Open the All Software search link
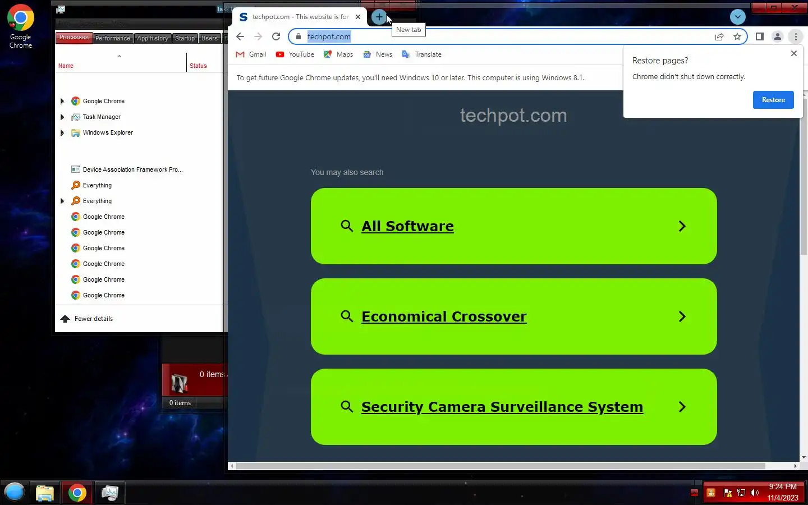This screenshot has height=505, width=808. pyautogui.click(x=407, y=226)
